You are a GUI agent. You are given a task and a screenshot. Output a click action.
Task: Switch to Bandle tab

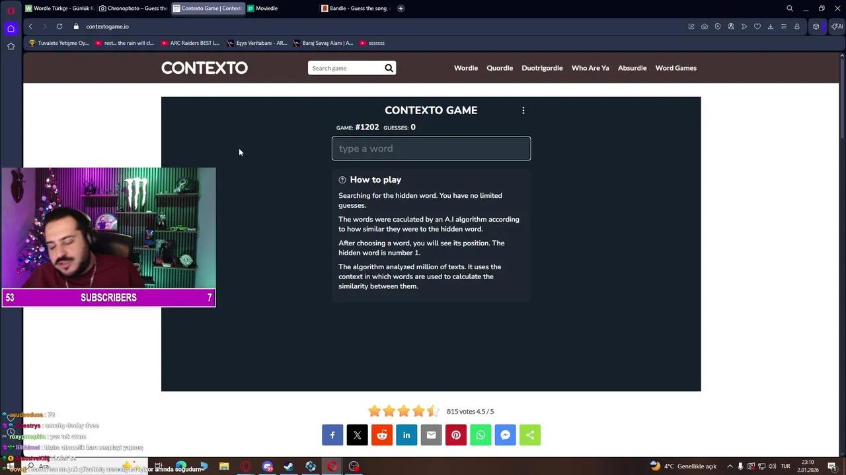click(x=356, y=9)
